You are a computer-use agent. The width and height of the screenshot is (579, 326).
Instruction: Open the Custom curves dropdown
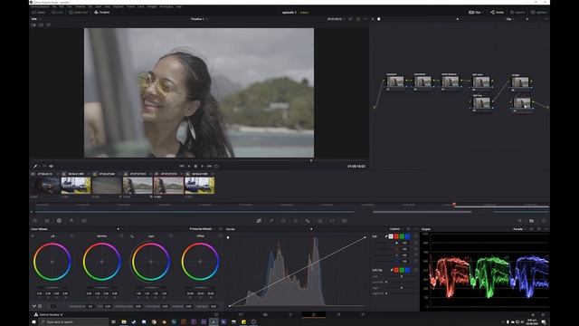[396, 229]
